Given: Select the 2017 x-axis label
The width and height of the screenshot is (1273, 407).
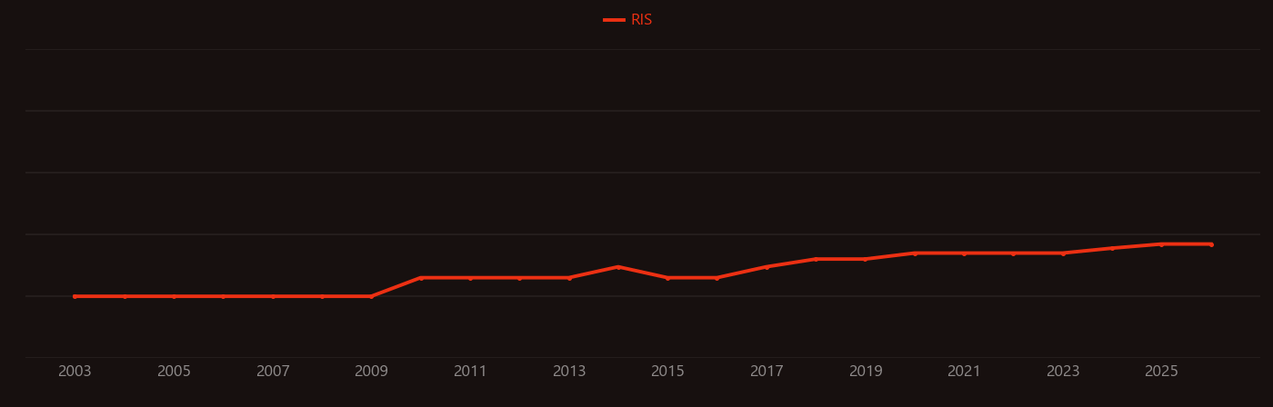Looking at the screenshot, I should (x=767, y=372).
